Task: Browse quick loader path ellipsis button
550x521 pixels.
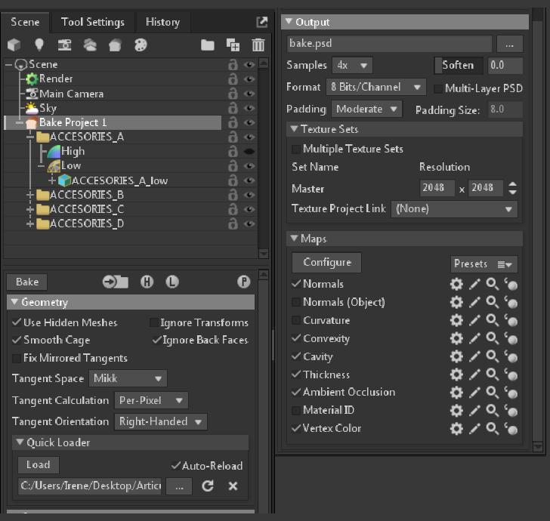Action: point(179,486)
